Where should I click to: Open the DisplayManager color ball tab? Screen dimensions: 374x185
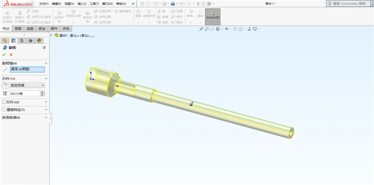(x=39, y=40)
